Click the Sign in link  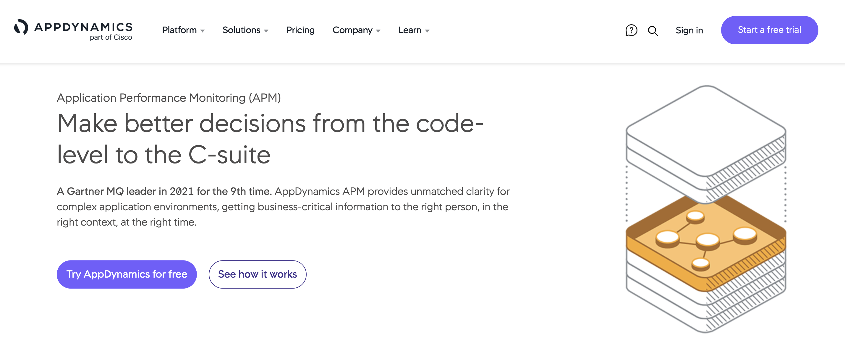(x=689, y=30)
